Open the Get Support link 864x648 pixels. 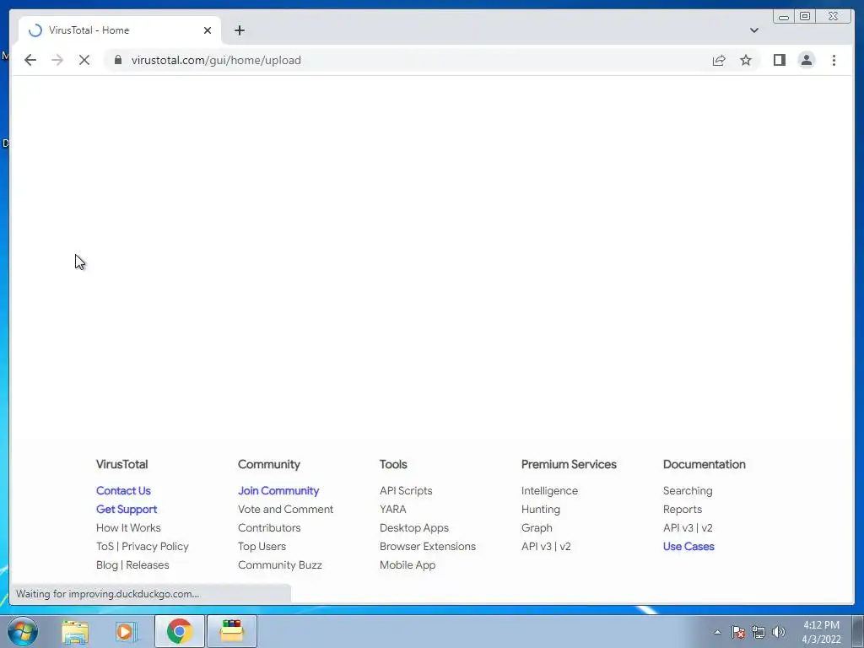tap(127, 509)
